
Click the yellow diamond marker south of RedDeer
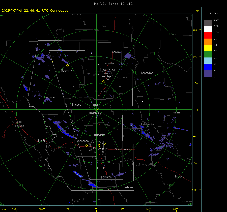104,82
